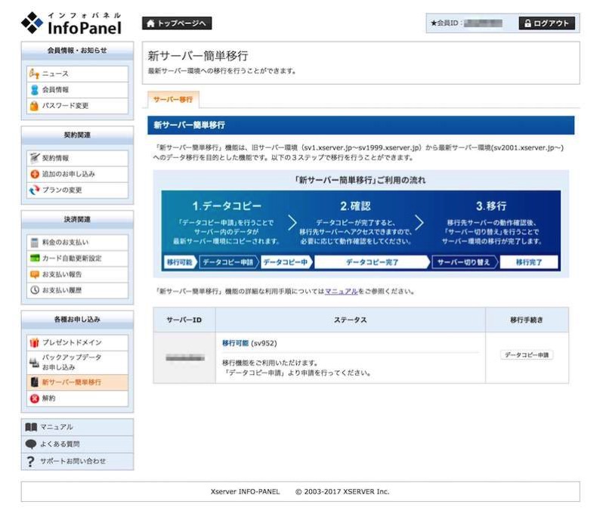Viewport: 603px width, 520px height.
Task: Open ニュース in the sidebar
Action: click(77, 73)
